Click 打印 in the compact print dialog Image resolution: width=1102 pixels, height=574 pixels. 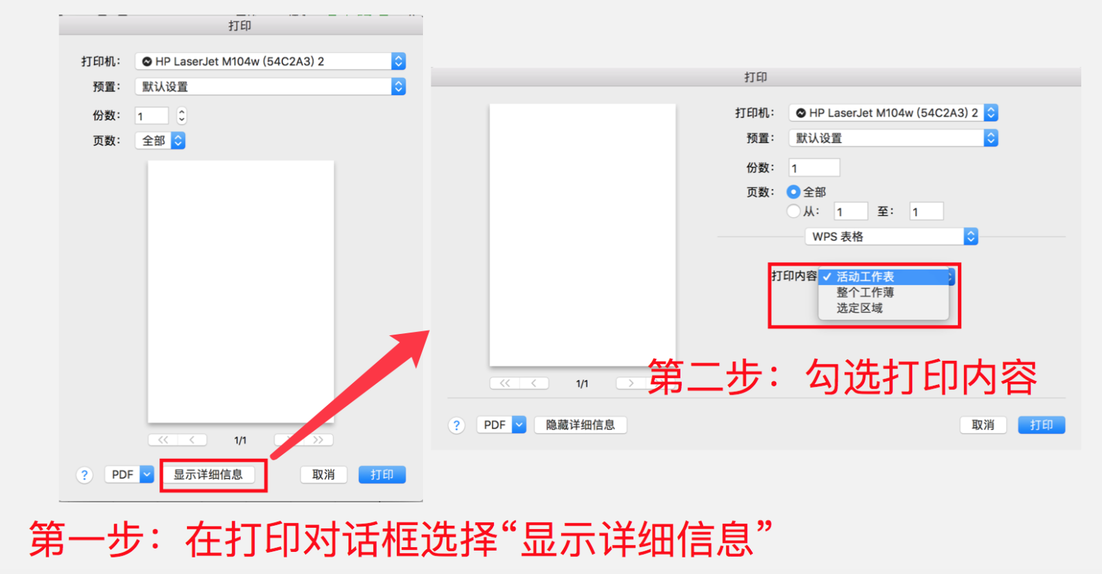coord(382,475)
